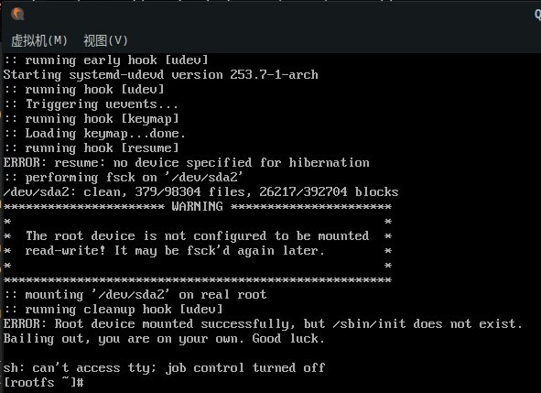
Task: Click the 'Triggering uevents...' line
Action: click(x=92, y=104)
